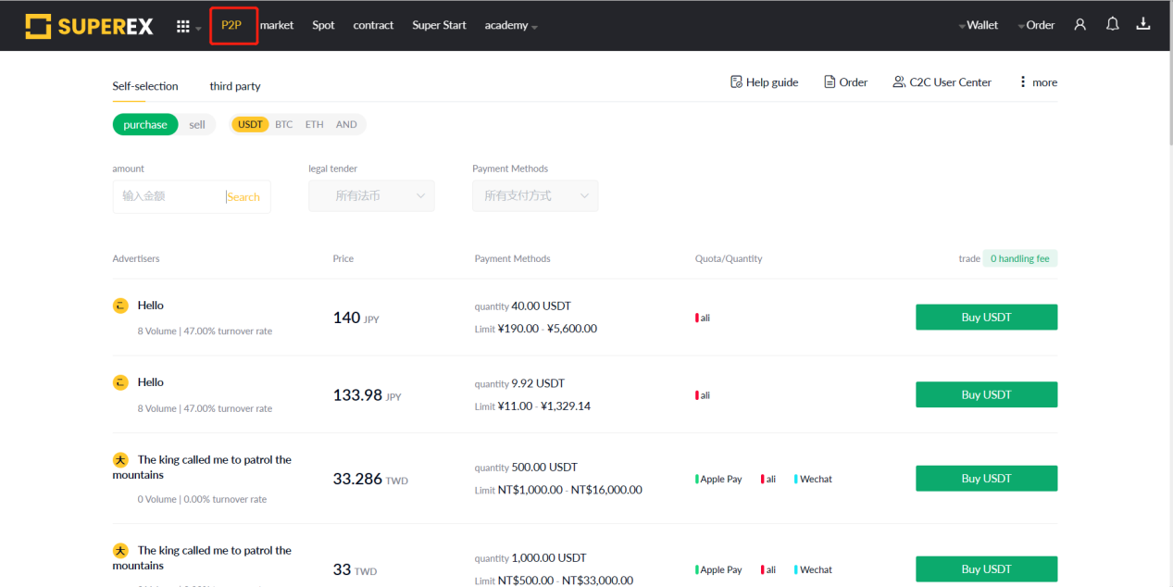This screenshot has height=587, width=1173.
Task: Click Apple Pay tag in 33.286 TWD row
Action: pos(719,480)
